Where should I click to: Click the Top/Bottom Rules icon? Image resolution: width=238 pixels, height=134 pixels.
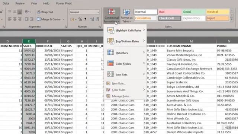tap(110, 41)
